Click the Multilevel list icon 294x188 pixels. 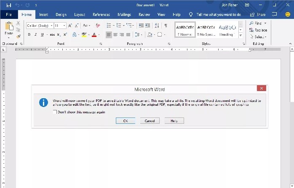point(129,26)
